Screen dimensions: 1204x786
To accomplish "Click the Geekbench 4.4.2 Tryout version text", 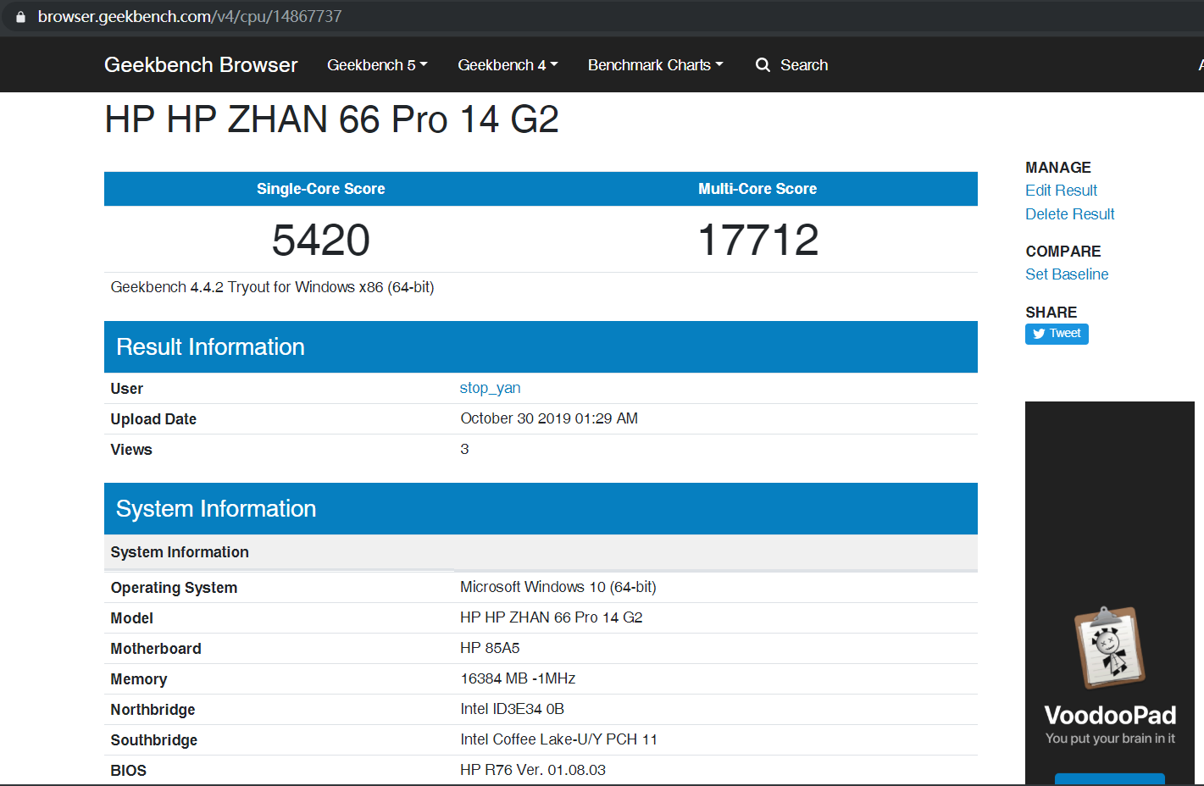I will click(272, 287).
